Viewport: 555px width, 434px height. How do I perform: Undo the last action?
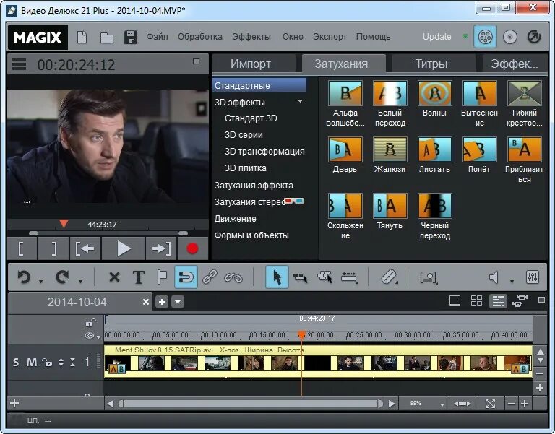24,277
